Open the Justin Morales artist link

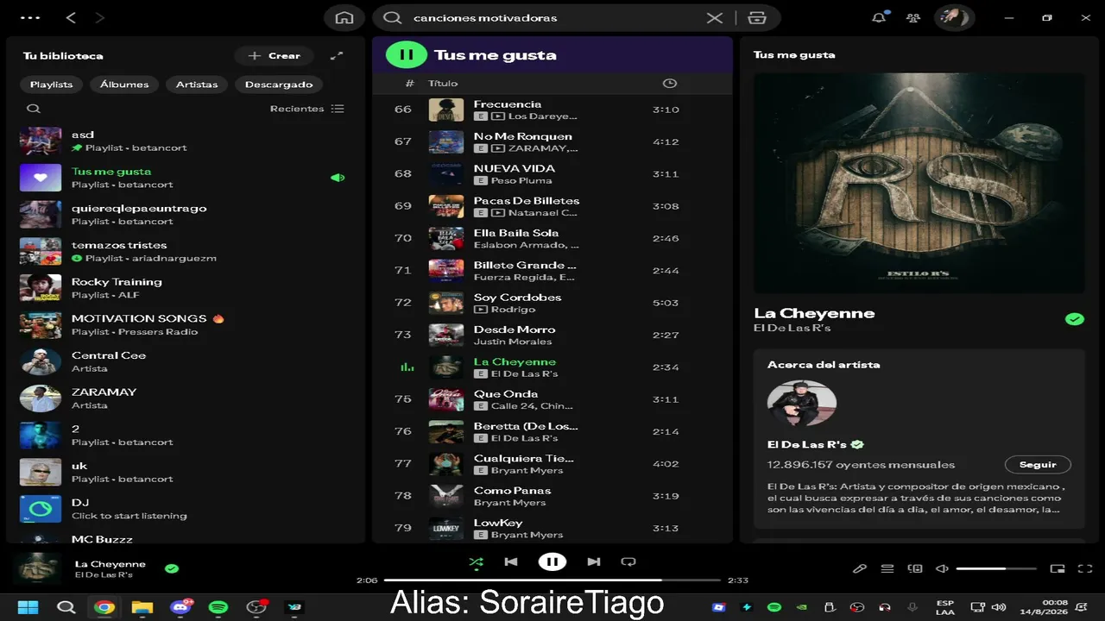(x=513, y=342)
